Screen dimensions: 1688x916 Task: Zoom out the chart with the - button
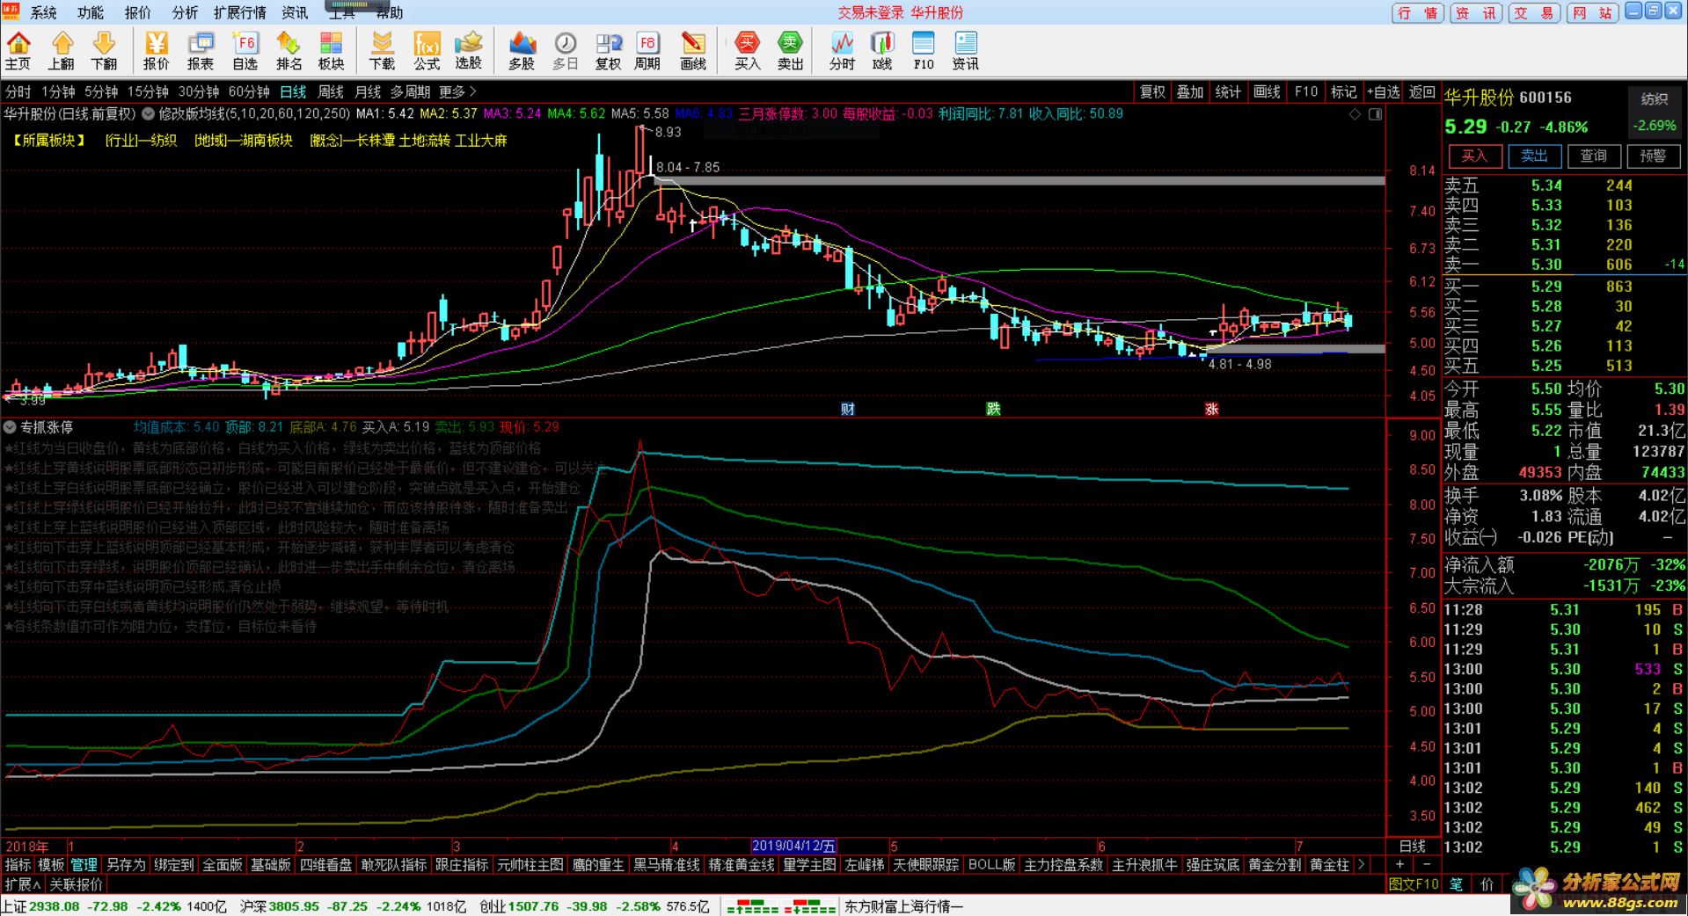tap(1427, 865)
